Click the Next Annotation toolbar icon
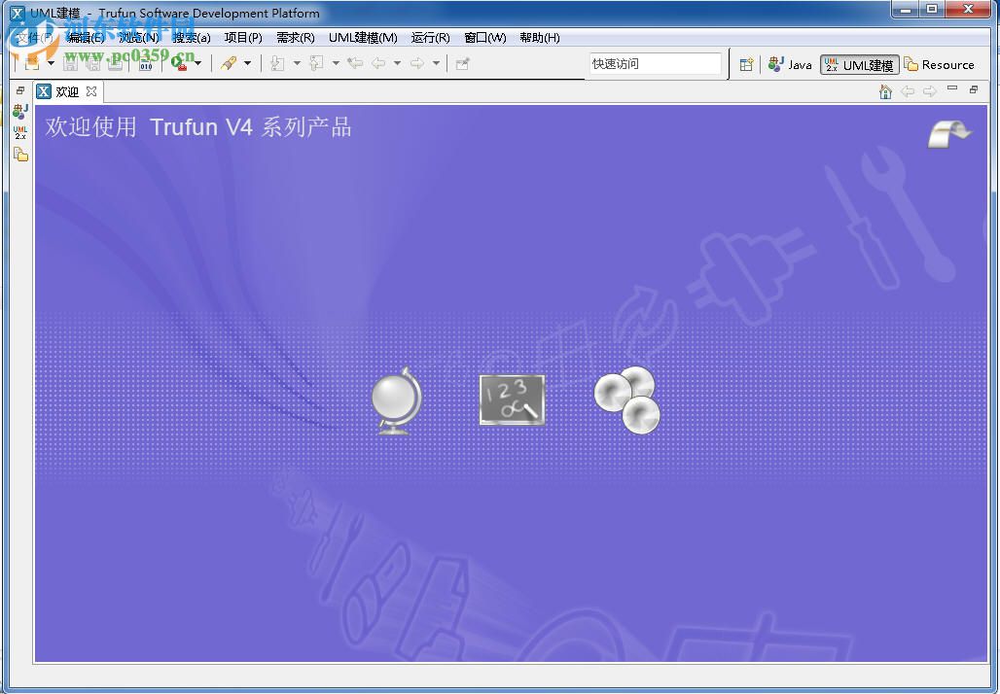Screen dimensions: 1000x694 277,63
